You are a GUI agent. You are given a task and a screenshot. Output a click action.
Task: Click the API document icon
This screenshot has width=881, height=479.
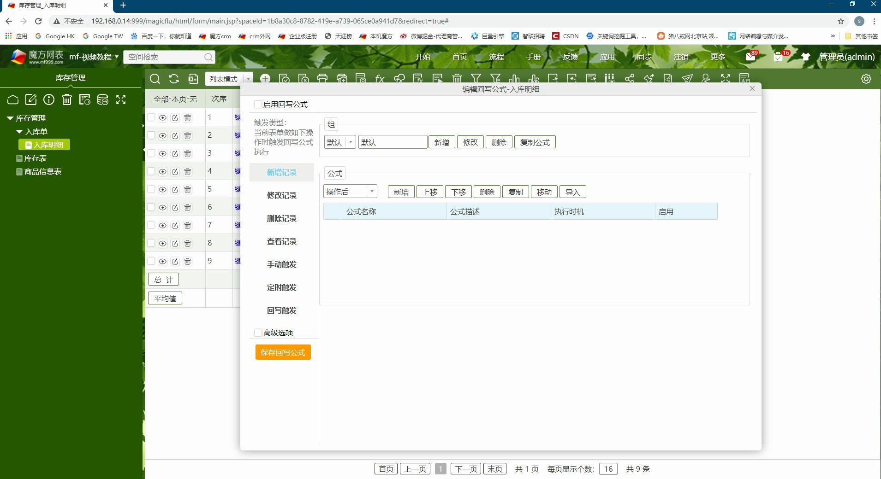[x=744, y=79]
